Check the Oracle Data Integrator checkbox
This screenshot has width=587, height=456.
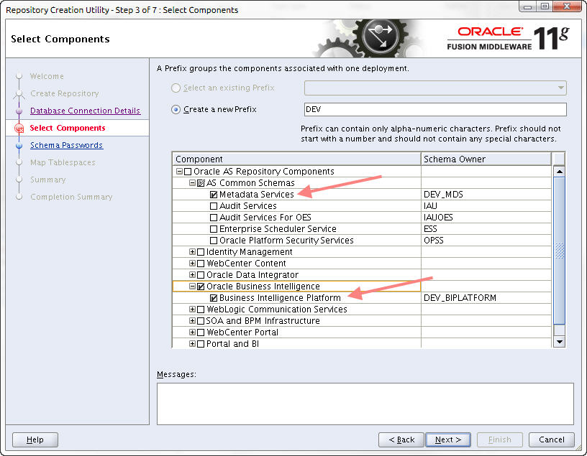coord(201,276)
